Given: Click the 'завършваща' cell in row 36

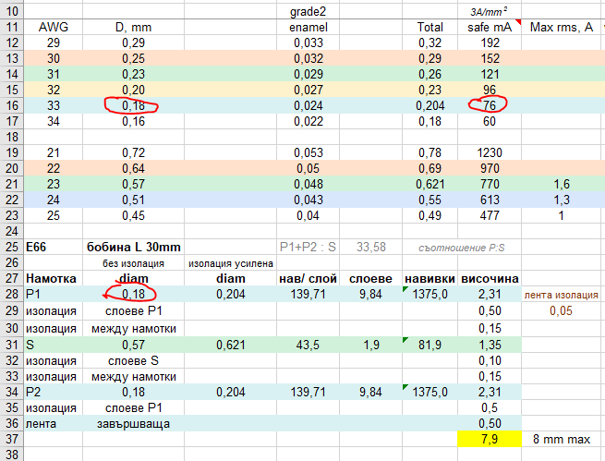Looking at the screenshot, I should coord(130,421).
